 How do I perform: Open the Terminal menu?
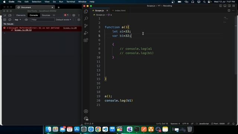coord(71,1)
